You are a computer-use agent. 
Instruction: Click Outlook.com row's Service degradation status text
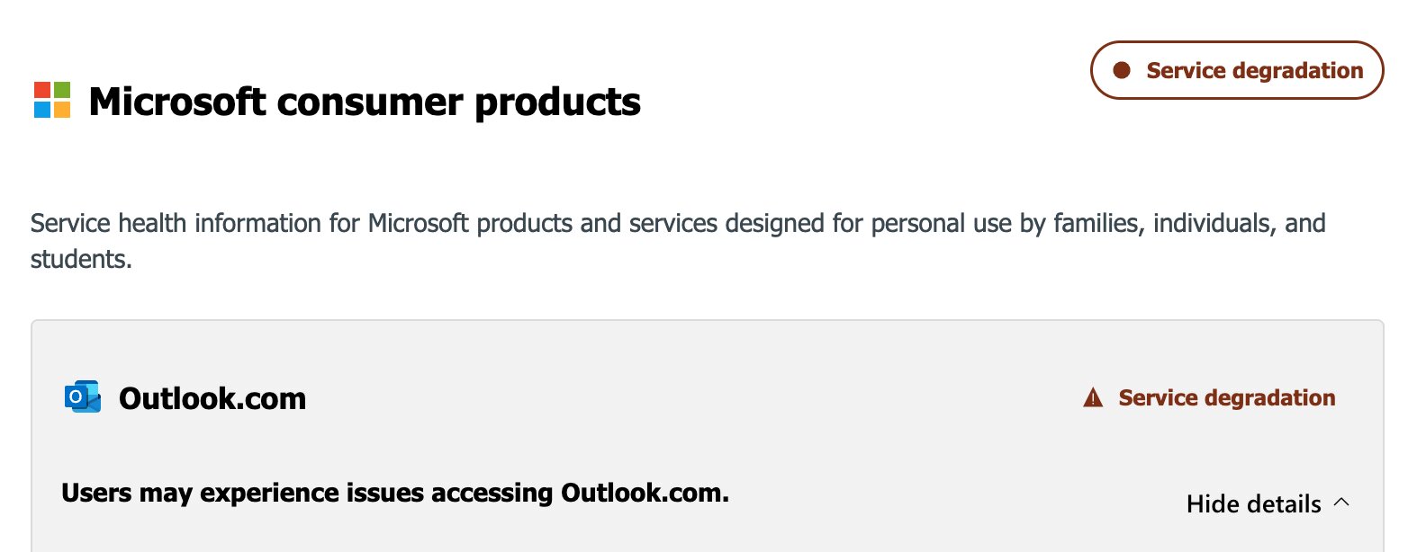tap(1227, 398)
